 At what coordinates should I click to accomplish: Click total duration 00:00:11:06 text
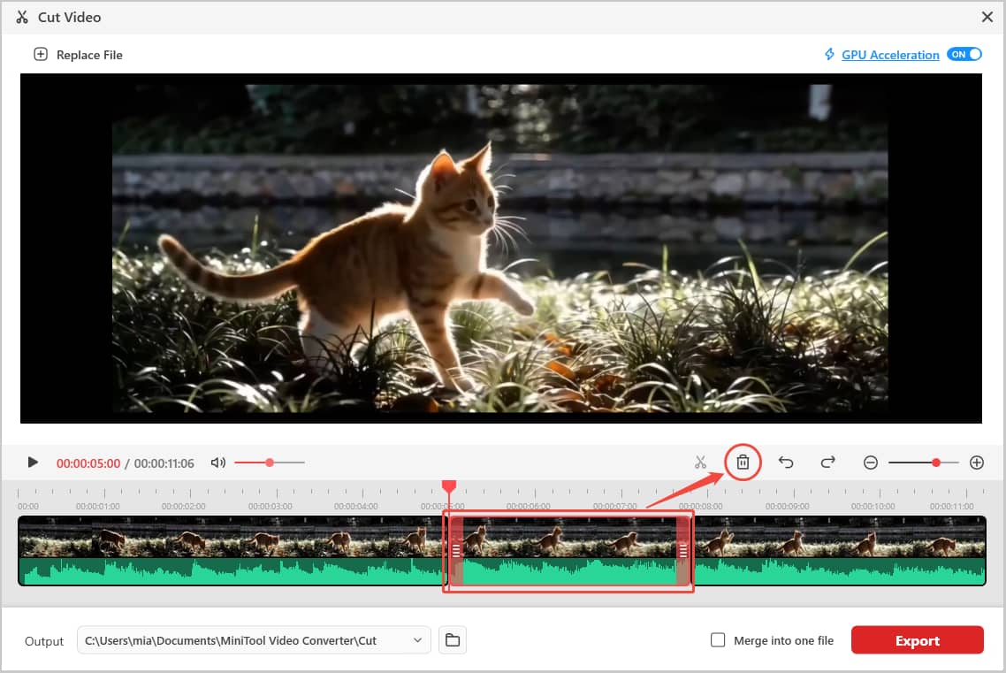[x=164, y=463]
